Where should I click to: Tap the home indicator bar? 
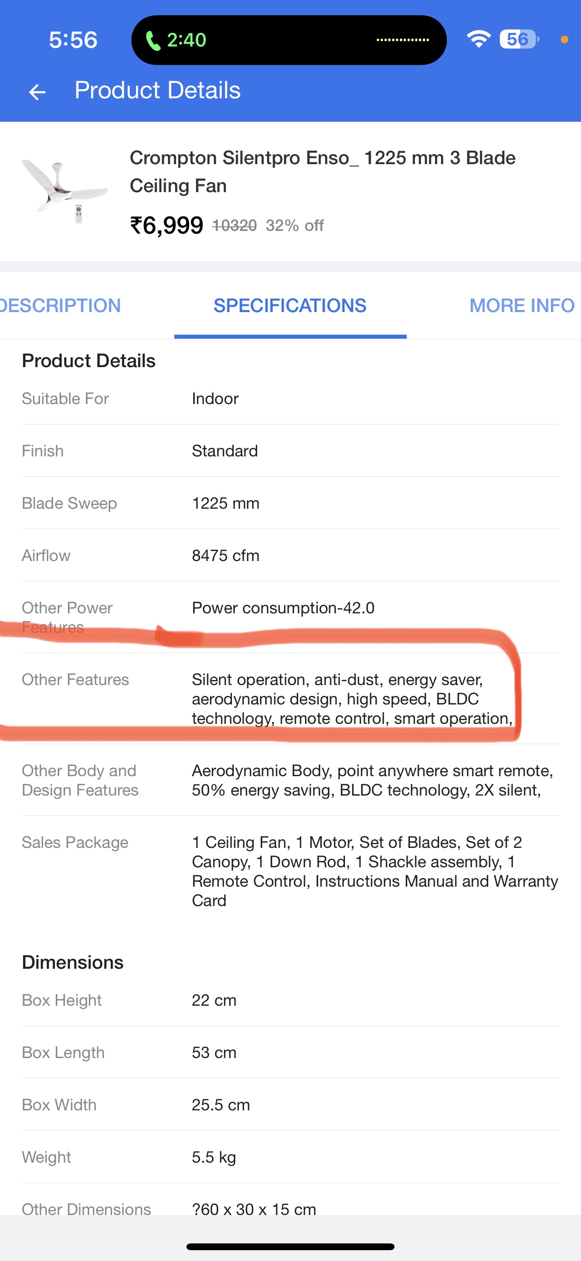click(290, 1246)
